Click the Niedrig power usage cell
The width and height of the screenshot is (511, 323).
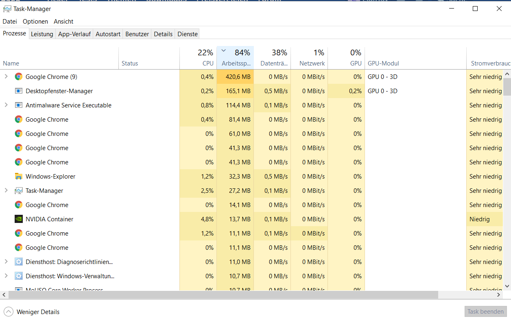pos(485,219)
